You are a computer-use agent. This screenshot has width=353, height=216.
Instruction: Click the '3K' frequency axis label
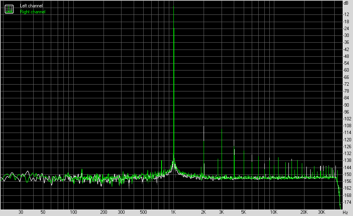tap(221, 212)
